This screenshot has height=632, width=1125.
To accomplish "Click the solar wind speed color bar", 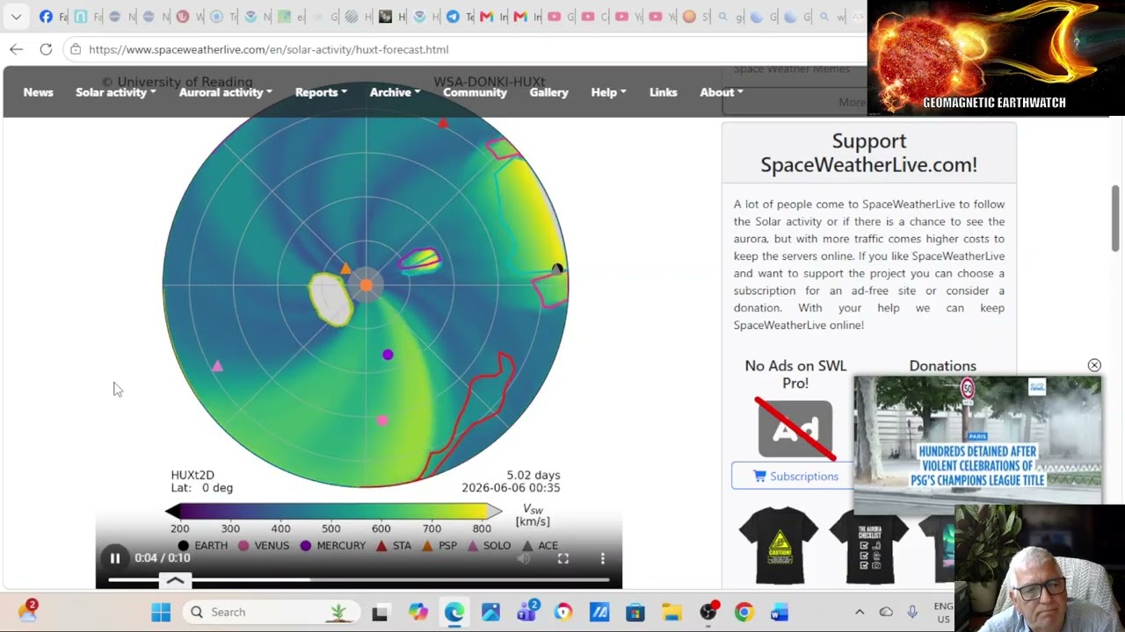I will point(333,511).
